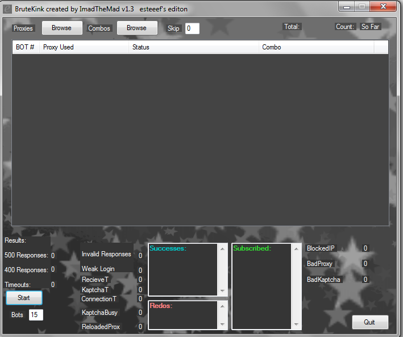Click the KaptchaT label
403x337 pixels.
[x=95, y=290]
